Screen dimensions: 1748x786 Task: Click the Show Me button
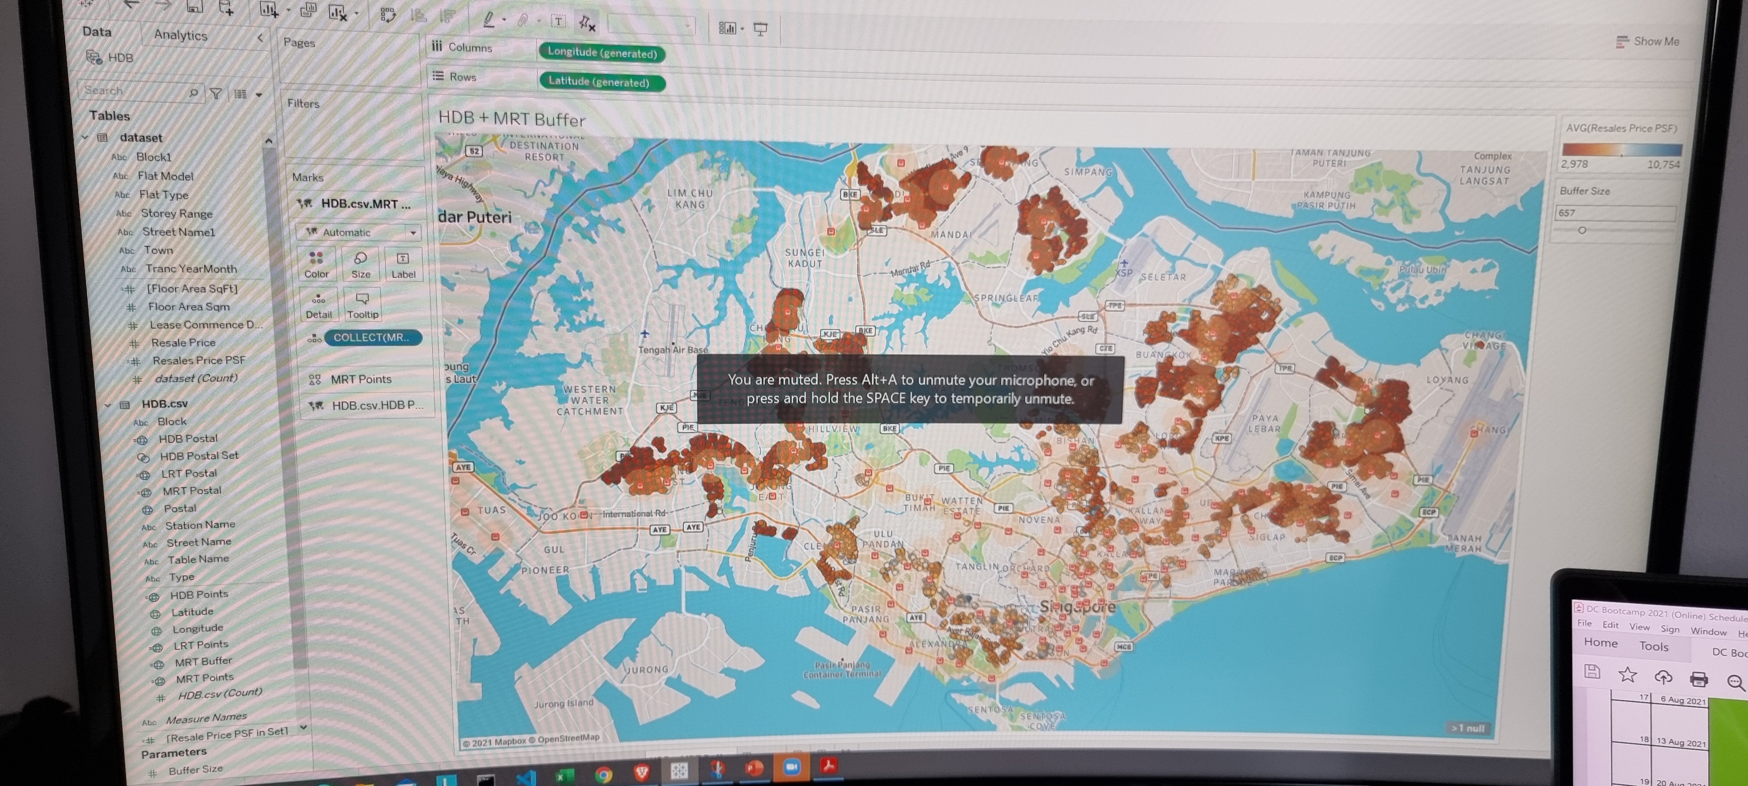[1647, 41]
